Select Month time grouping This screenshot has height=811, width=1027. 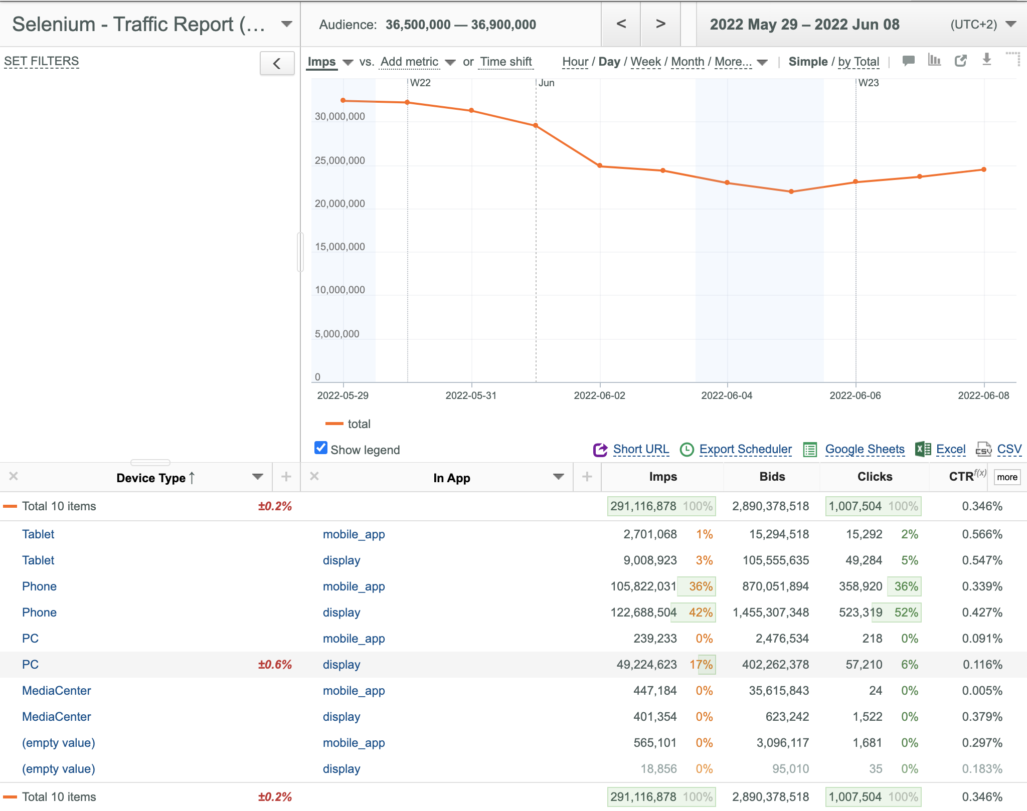[x=688, y=62]
